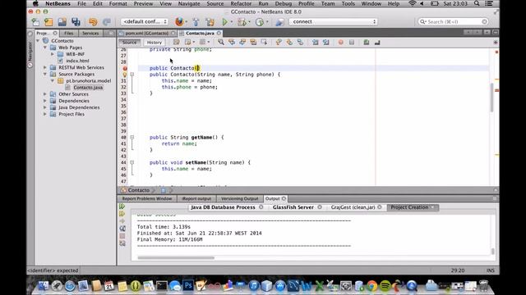Select GlassFish Server output tab
Viewport: 526px width, 295px height.
click(x=293, y=207)
